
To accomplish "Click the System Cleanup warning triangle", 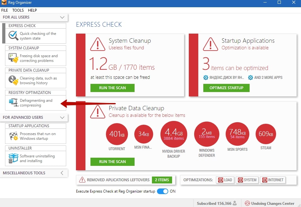I will [97, 44].
